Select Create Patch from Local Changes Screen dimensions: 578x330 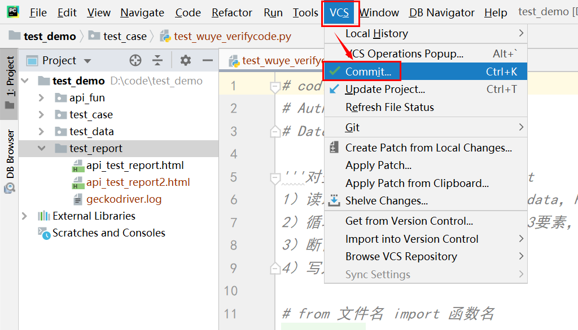pyautogui.click(x=428, y=148)
